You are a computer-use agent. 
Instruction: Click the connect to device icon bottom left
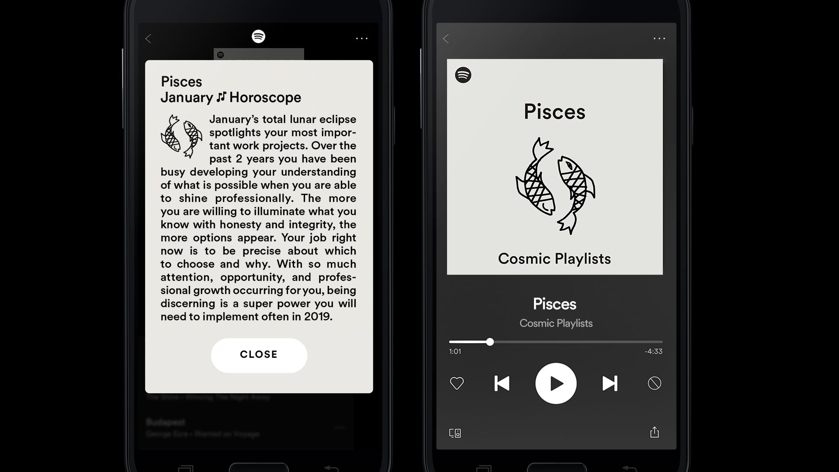tap(456, 433)
